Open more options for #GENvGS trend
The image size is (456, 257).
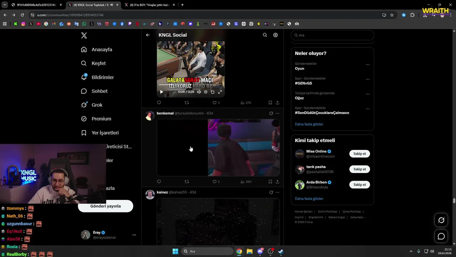[x=368, y=79]
